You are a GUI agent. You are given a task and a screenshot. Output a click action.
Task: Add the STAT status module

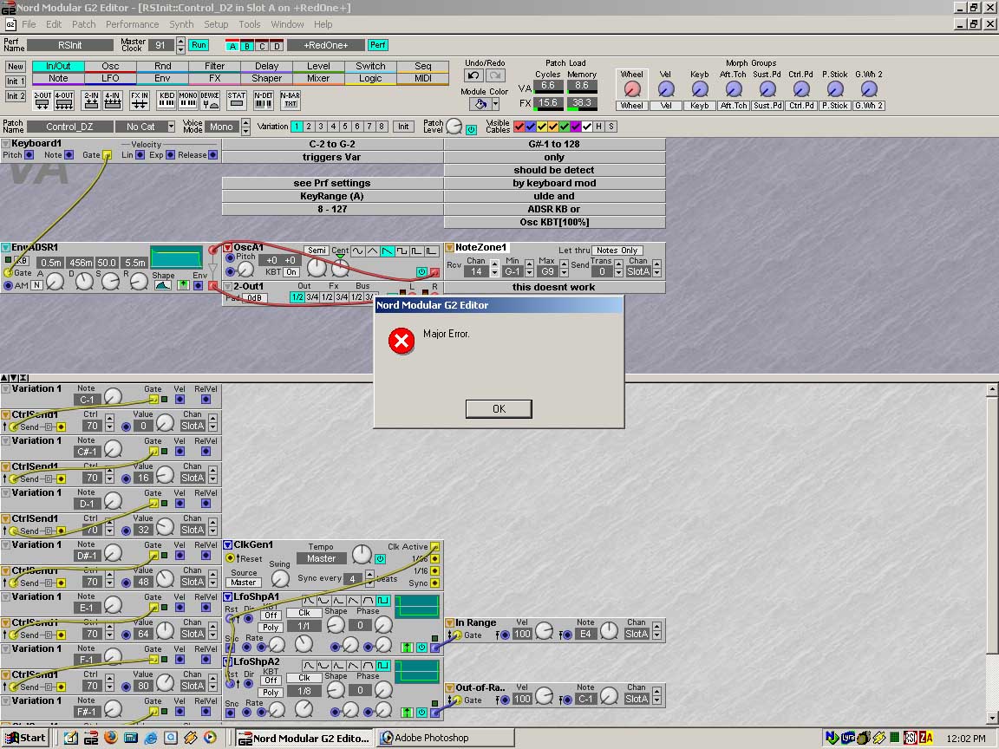[x=237, y=100]
